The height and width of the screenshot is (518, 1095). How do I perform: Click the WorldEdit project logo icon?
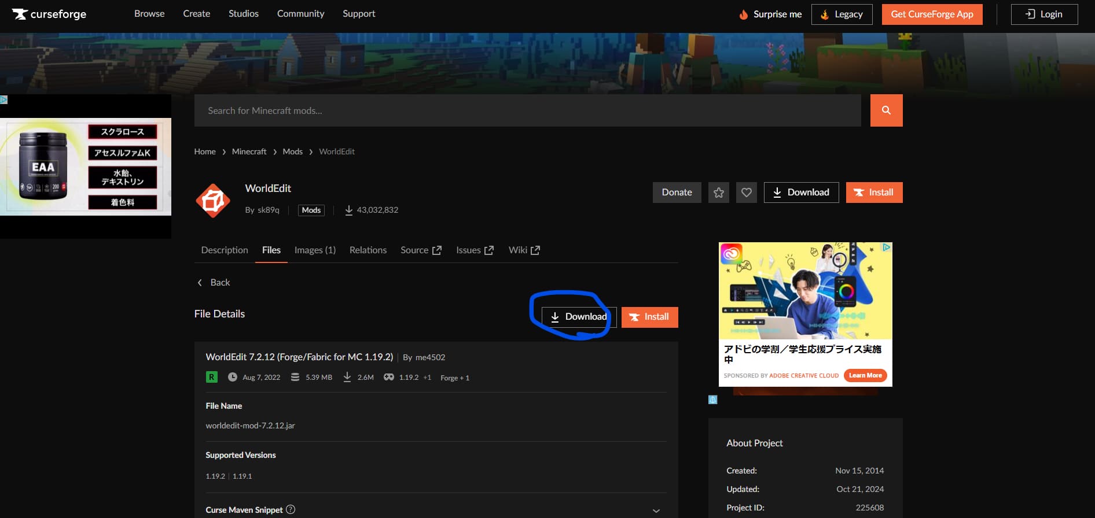pos(213,201)
